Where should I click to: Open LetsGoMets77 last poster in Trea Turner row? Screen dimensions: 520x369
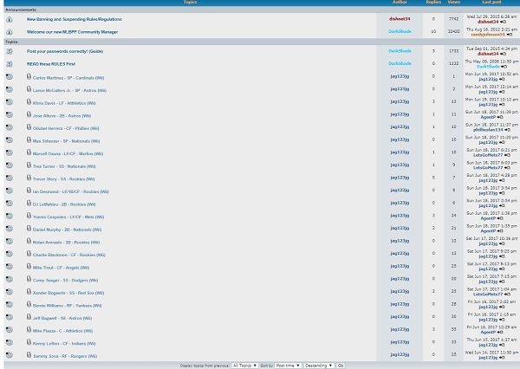[488, 168]
